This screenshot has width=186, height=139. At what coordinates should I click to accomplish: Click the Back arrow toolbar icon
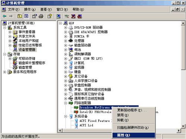tap(4, 16)
